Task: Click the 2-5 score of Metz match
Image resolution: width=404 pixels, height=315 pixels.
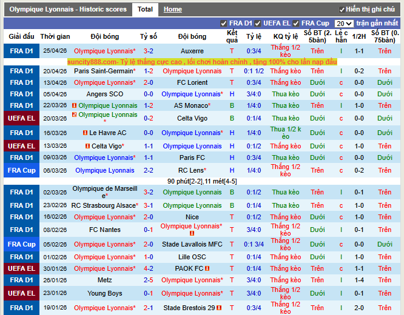Action: click(x=149, y=280)
